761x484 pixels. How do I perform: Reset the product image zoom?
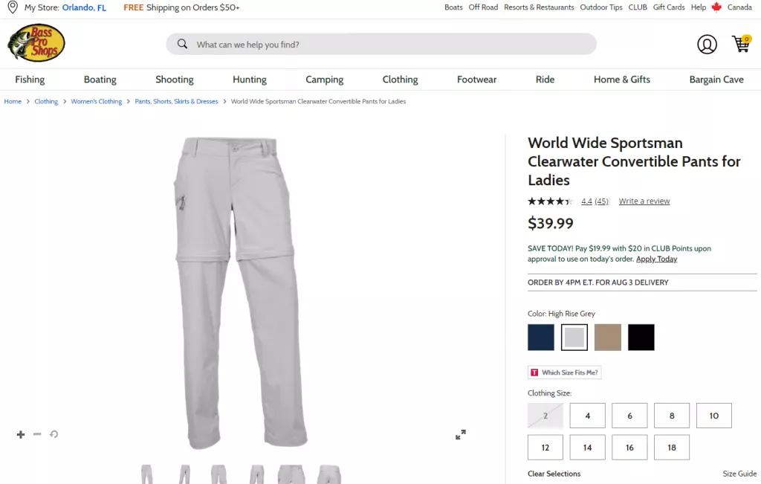tap(54, 434)
